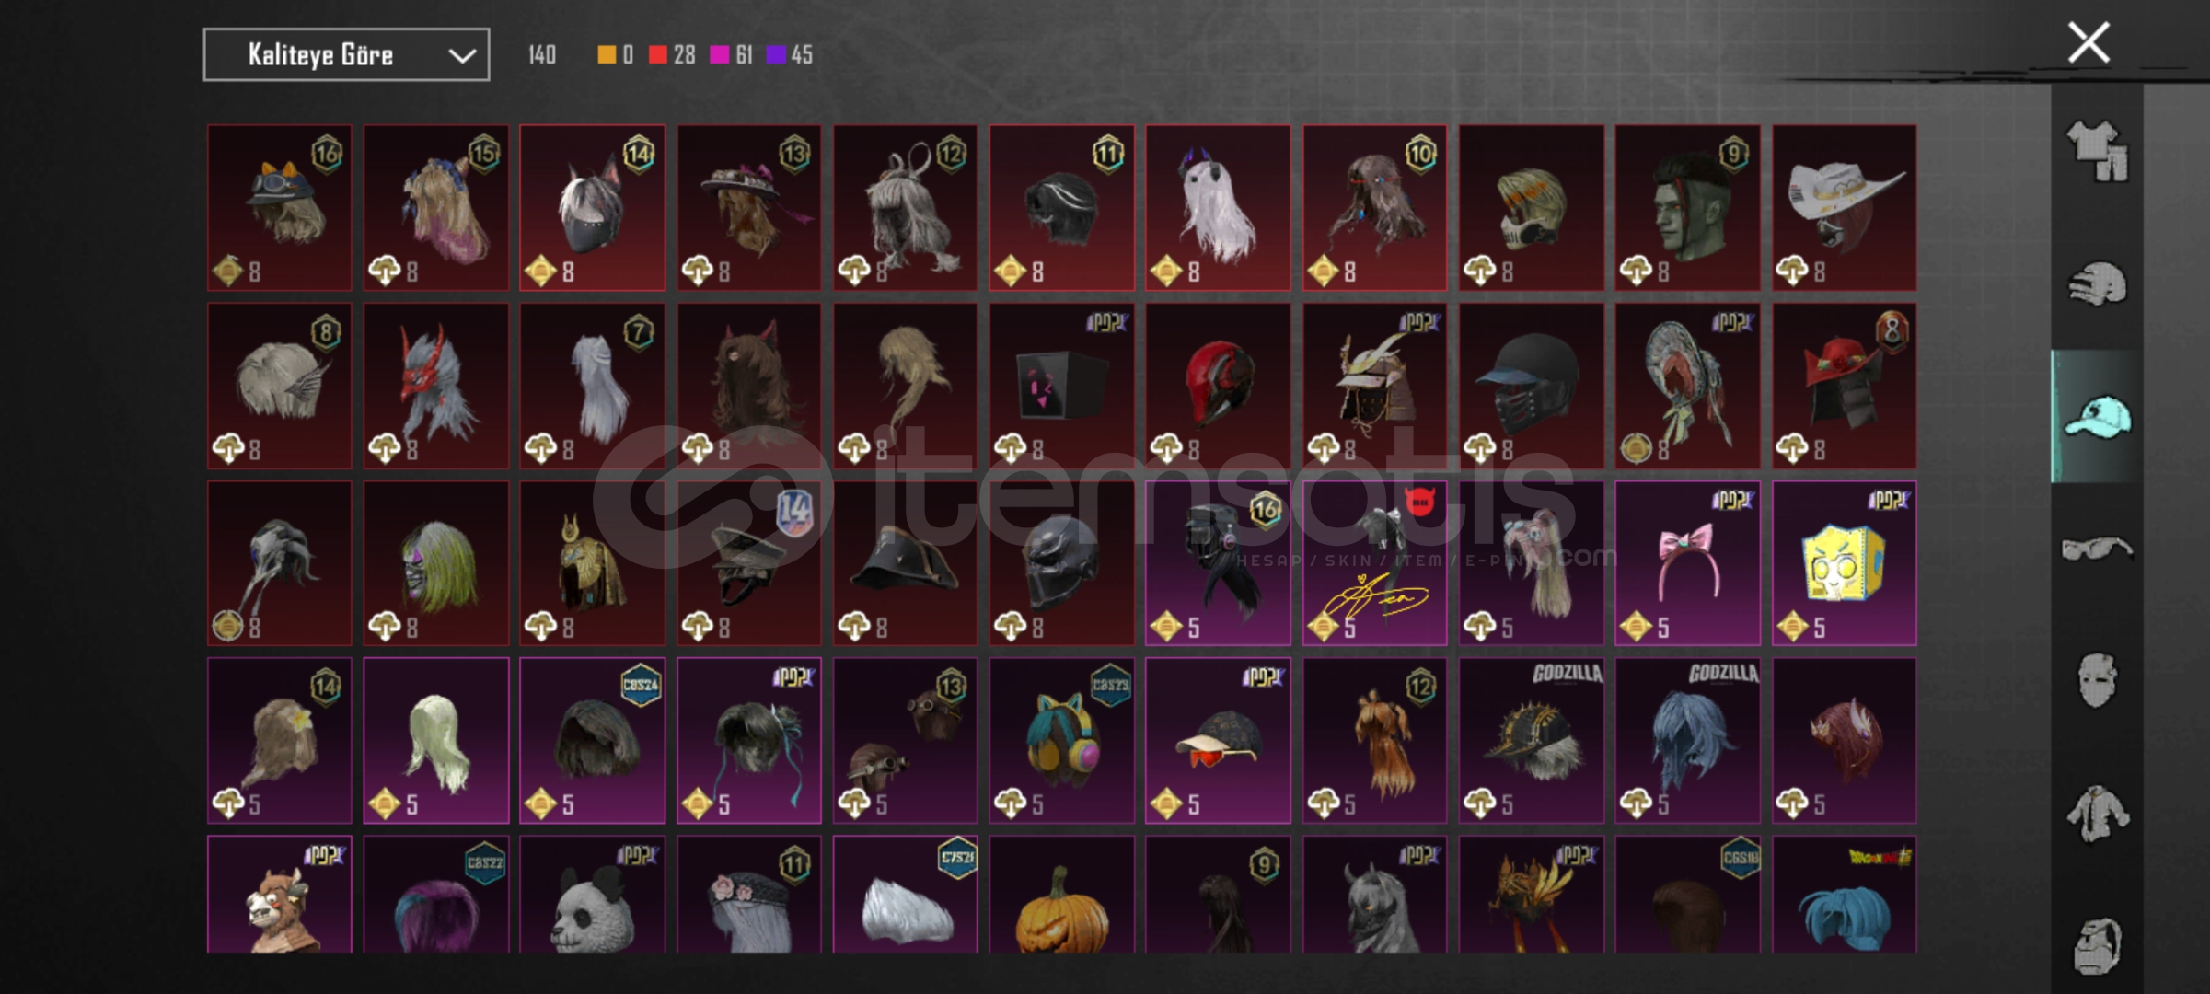Viewport: 2210px width, 994px height.
Task: Select the red samurai helmet item
Action: tap(1845, 386)
